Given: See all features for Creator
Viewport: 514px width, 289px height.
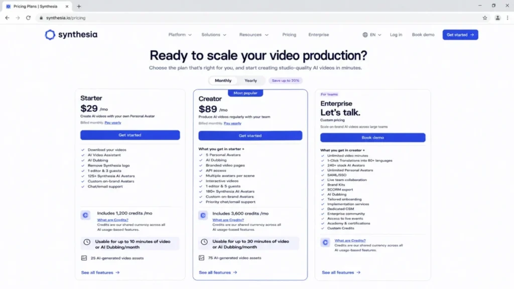Looking at the screenshot, I should coord(218,272).
